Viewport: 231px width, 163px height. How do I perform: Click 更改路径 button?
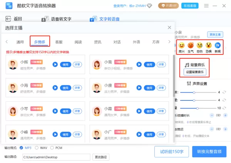click(x=101, y=157)
